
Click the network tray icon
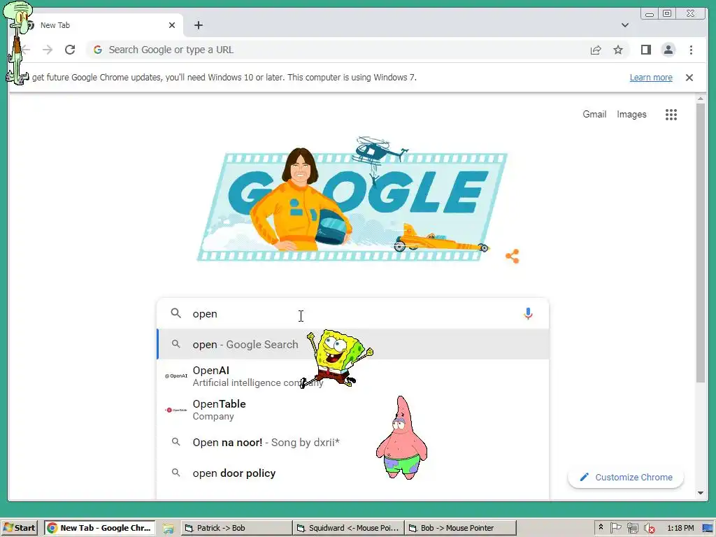click(632, 528)
